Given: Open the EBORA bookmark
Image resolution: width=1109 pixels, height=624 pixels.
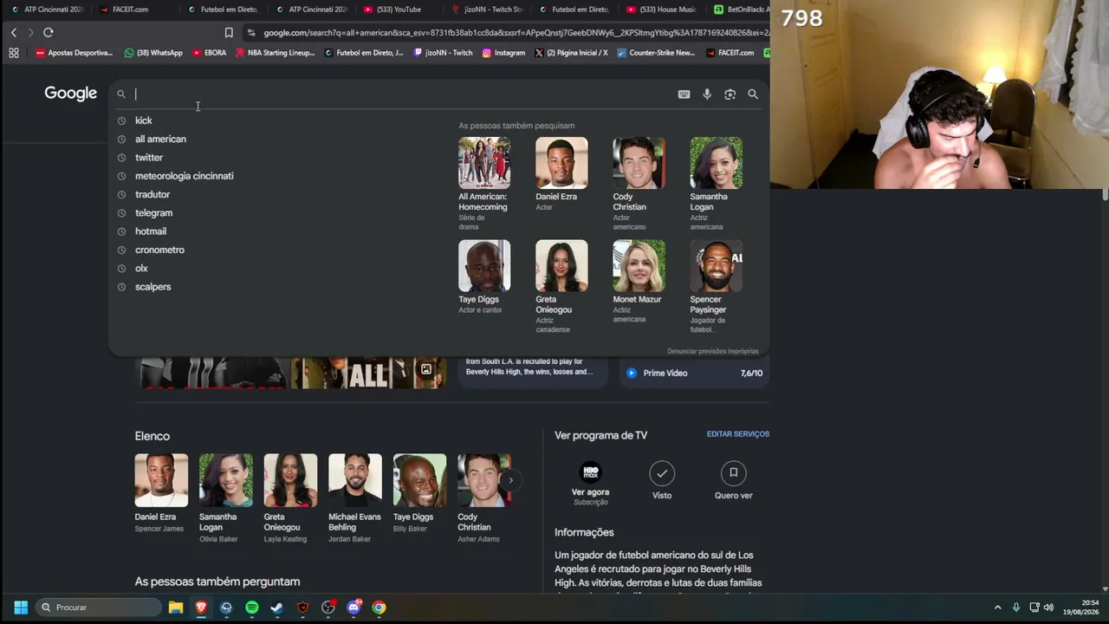Looking at the screenshot, I should [209, 53].
